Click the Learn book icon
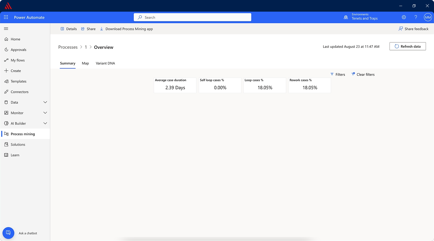434x241 pixels. pyautogui.click(x=6, y=155)
